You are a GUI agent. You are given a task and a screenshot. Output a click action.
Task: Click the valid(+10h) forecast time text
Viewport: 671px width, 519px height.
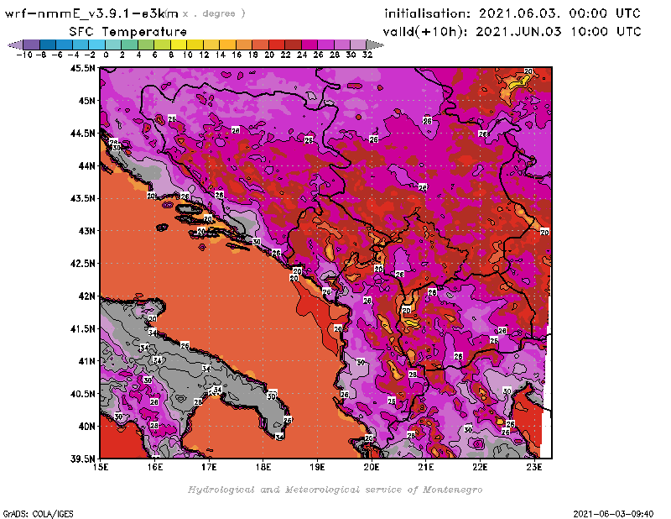tap(512, 31)
